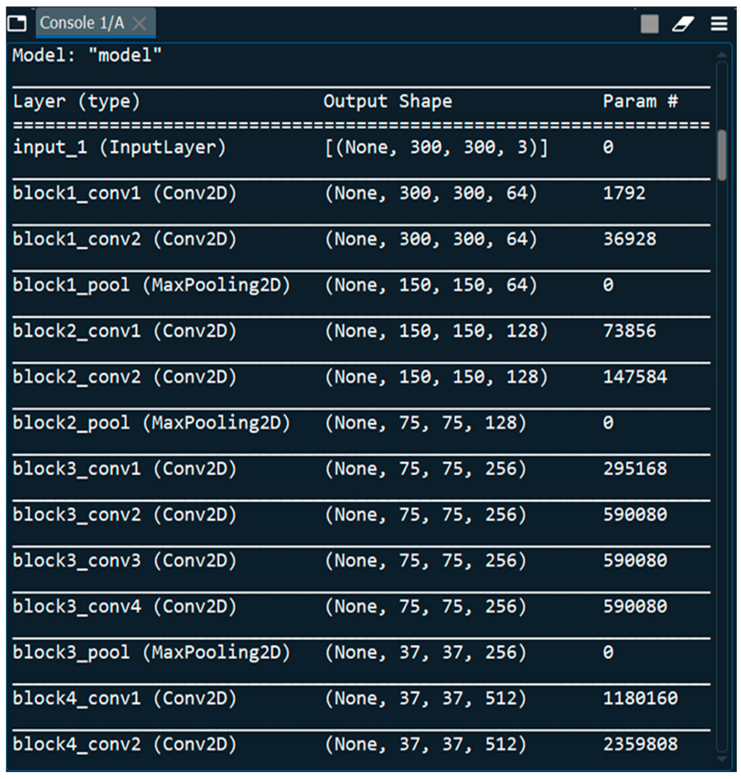Click the Model: "model" text line

click(x=87, y=55)
